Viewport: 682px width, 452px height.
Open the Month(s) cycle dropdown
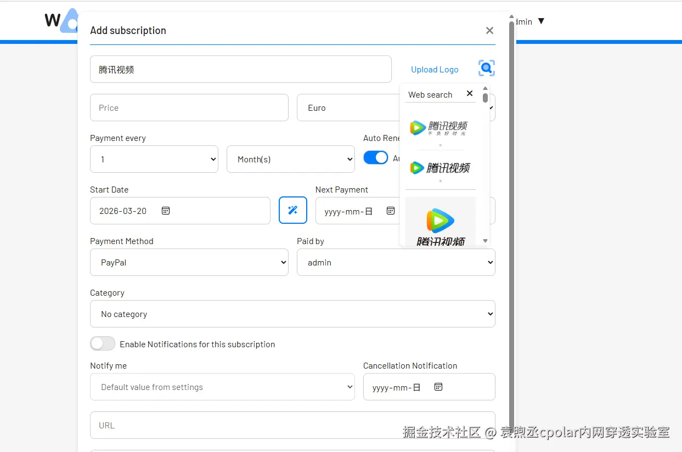point(291,159)
